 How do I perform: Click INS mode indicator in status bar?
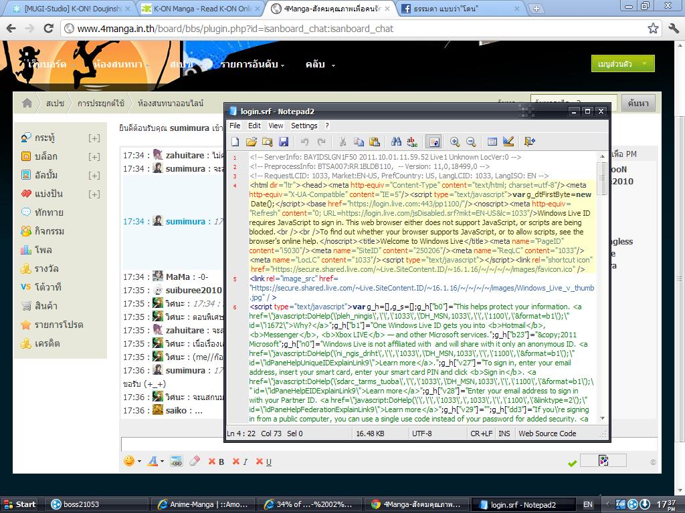[x=504, y=434]
